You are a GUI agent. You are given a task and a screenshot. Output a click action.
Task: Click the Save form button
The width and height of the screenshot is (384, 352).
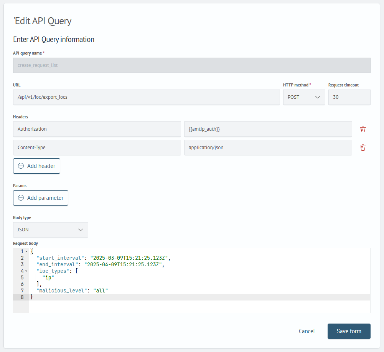point(349,331)
